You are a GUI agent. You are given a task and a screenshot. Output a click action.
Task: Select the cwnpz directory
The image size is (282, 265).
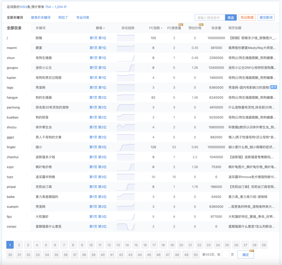(x=12, y=226)
